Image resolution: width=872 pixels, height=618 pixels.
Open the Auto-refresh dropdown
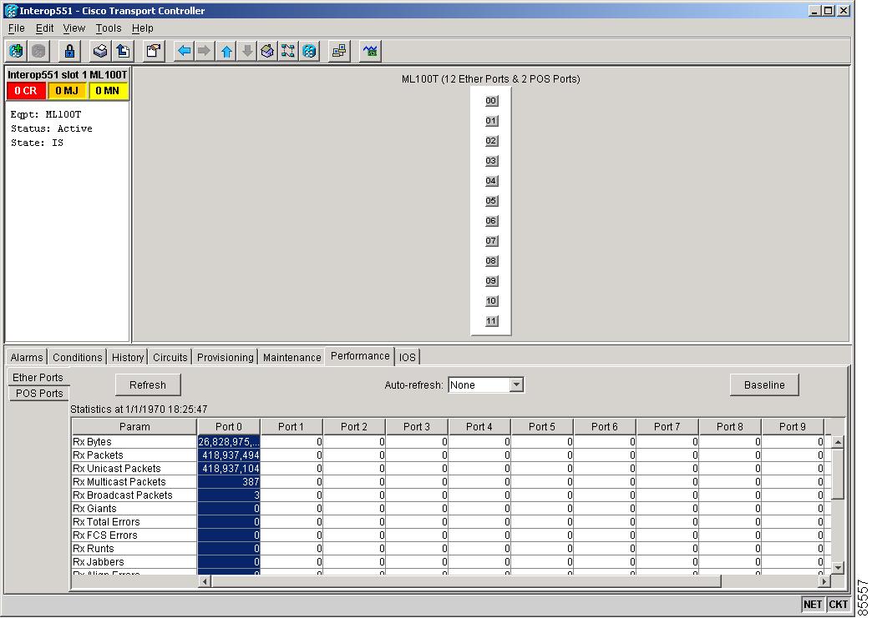(x=486, y=384)
